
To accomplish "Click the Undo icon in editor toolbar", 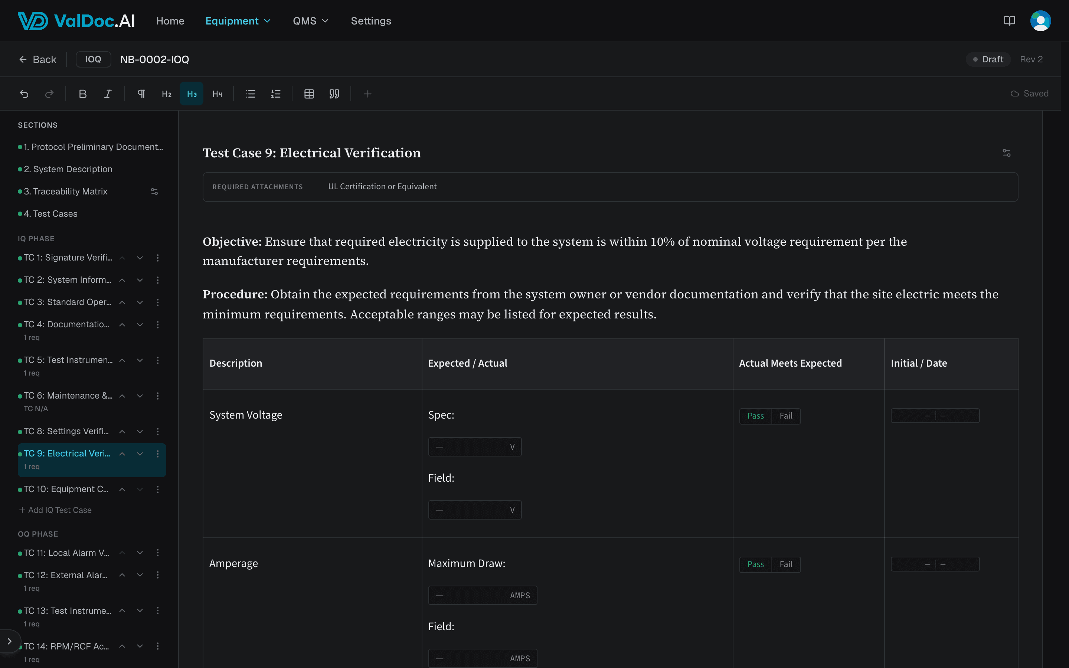I will (x=24, y=94).
